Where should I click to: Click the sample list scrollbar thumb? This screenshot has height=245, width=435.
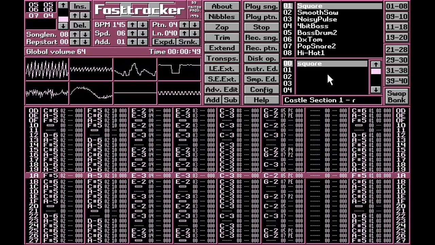376,71
